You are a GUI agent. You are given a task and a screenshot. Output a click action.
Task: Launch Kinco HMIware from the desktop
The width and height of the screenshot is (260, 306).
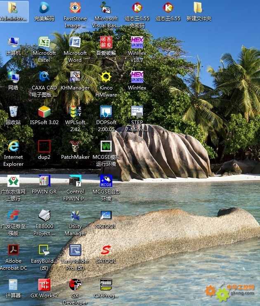[x=106, y=77]
